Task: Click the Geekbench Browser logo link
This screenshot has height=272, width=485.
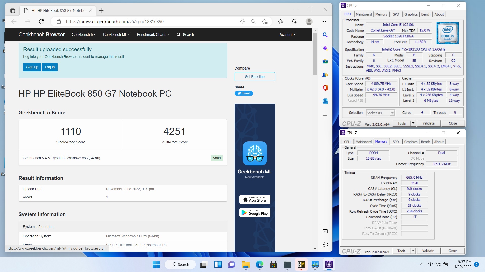Action: 42,35
